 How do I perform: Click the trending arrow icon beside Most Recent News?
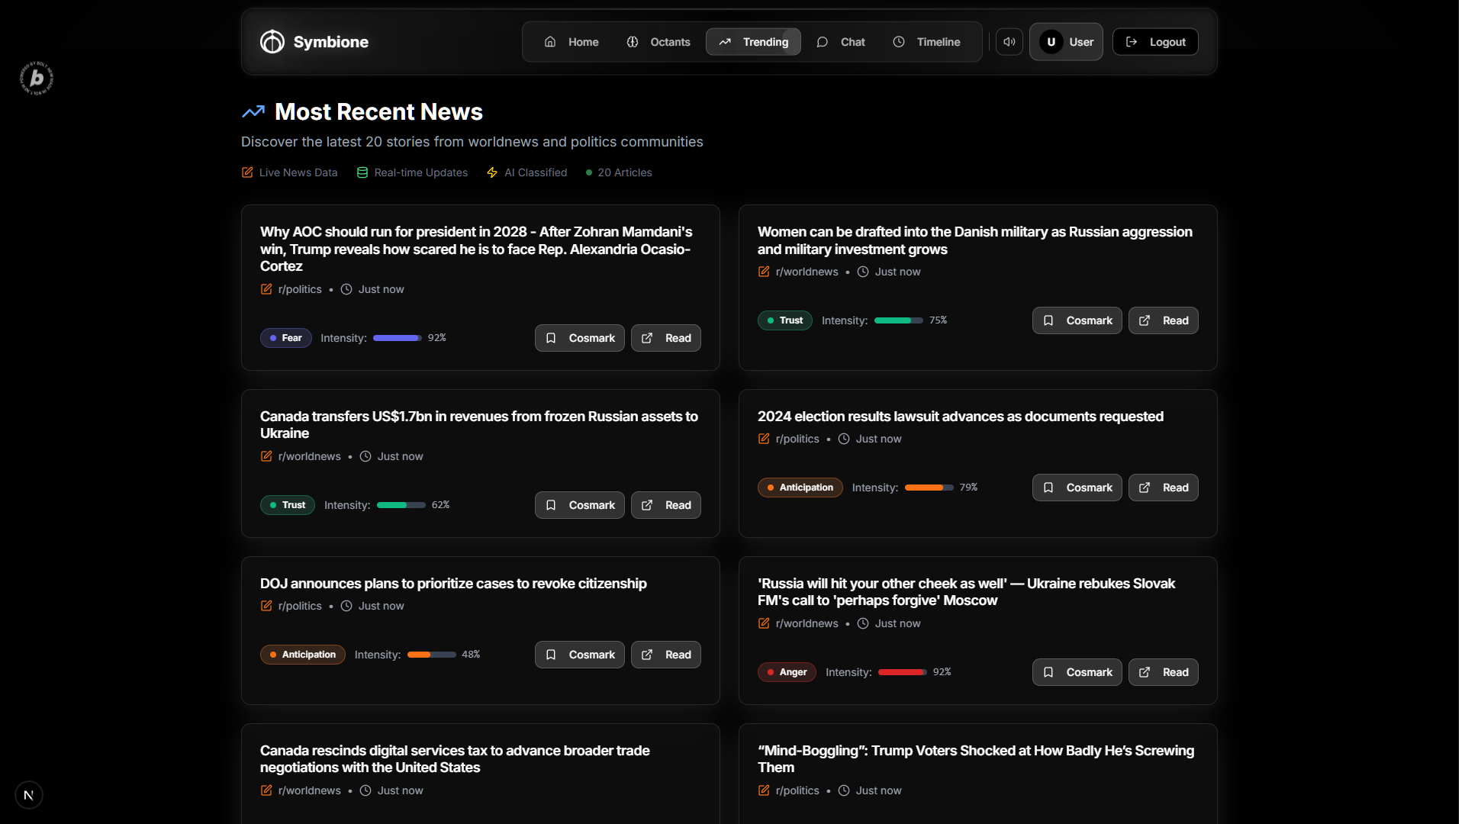(253, 112)
